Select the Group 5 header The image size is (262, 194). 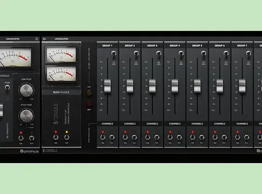[x=197, y=46]
